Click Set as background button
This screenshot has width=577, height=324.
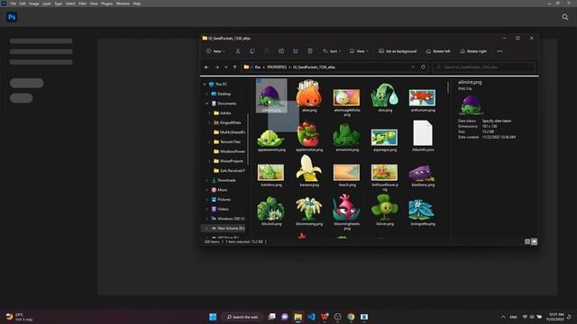coord(398,51)
